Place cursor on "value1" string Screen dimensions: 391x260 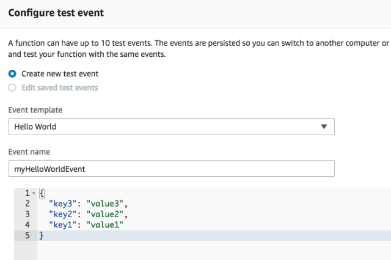click(x=108, y=225)
